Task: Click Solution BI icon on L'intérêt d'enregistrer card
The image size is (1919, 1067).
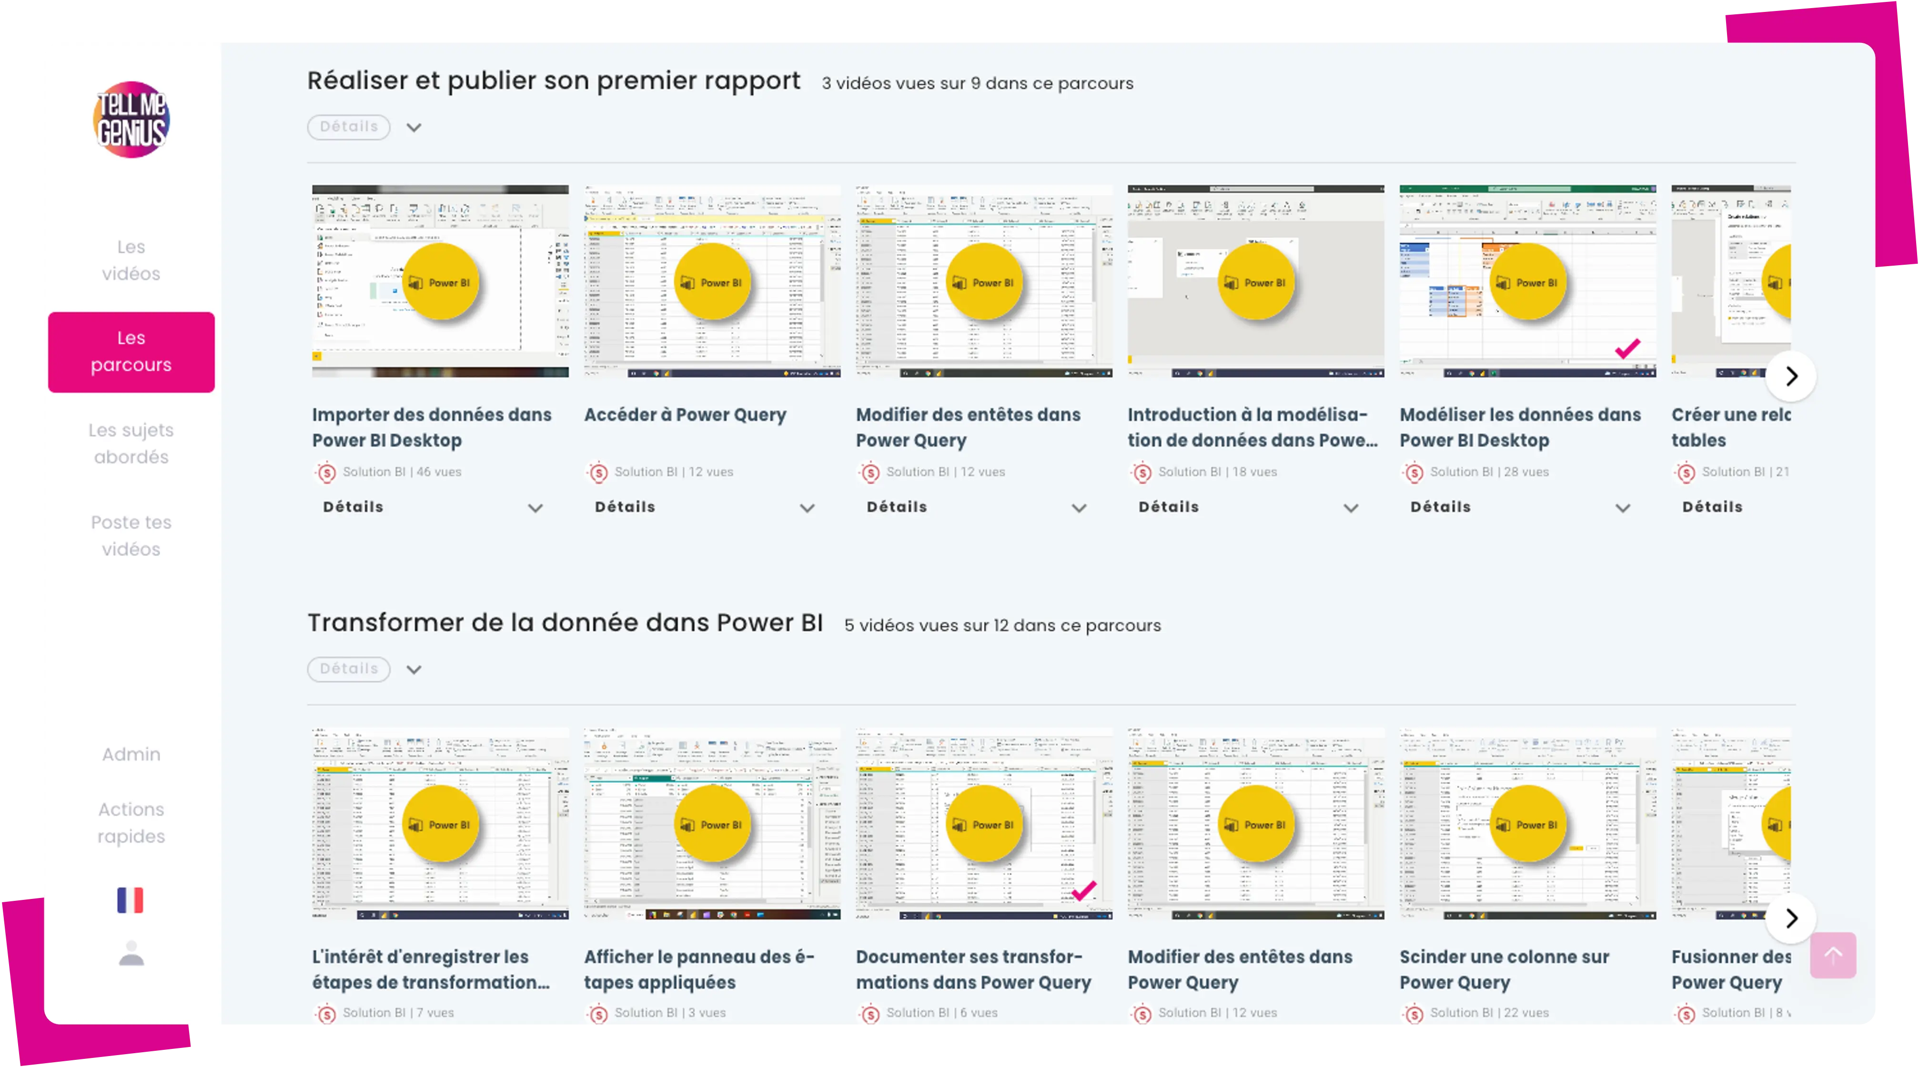Action: [x=326, y=1013]
